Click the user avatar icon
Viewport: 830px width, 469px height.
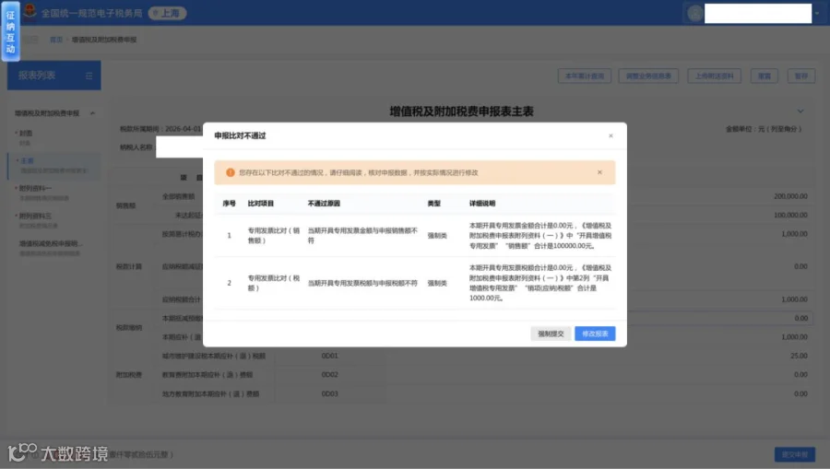(694, 13)
